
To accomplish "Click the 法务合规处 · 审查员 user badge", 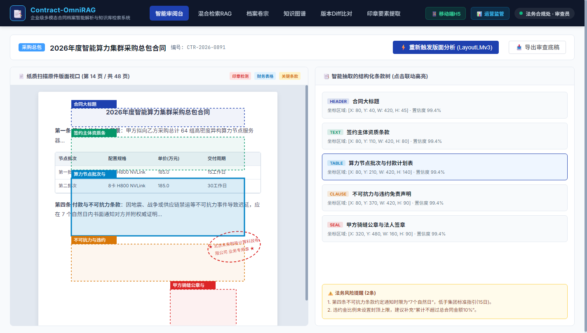I will (x=544, y=14).
